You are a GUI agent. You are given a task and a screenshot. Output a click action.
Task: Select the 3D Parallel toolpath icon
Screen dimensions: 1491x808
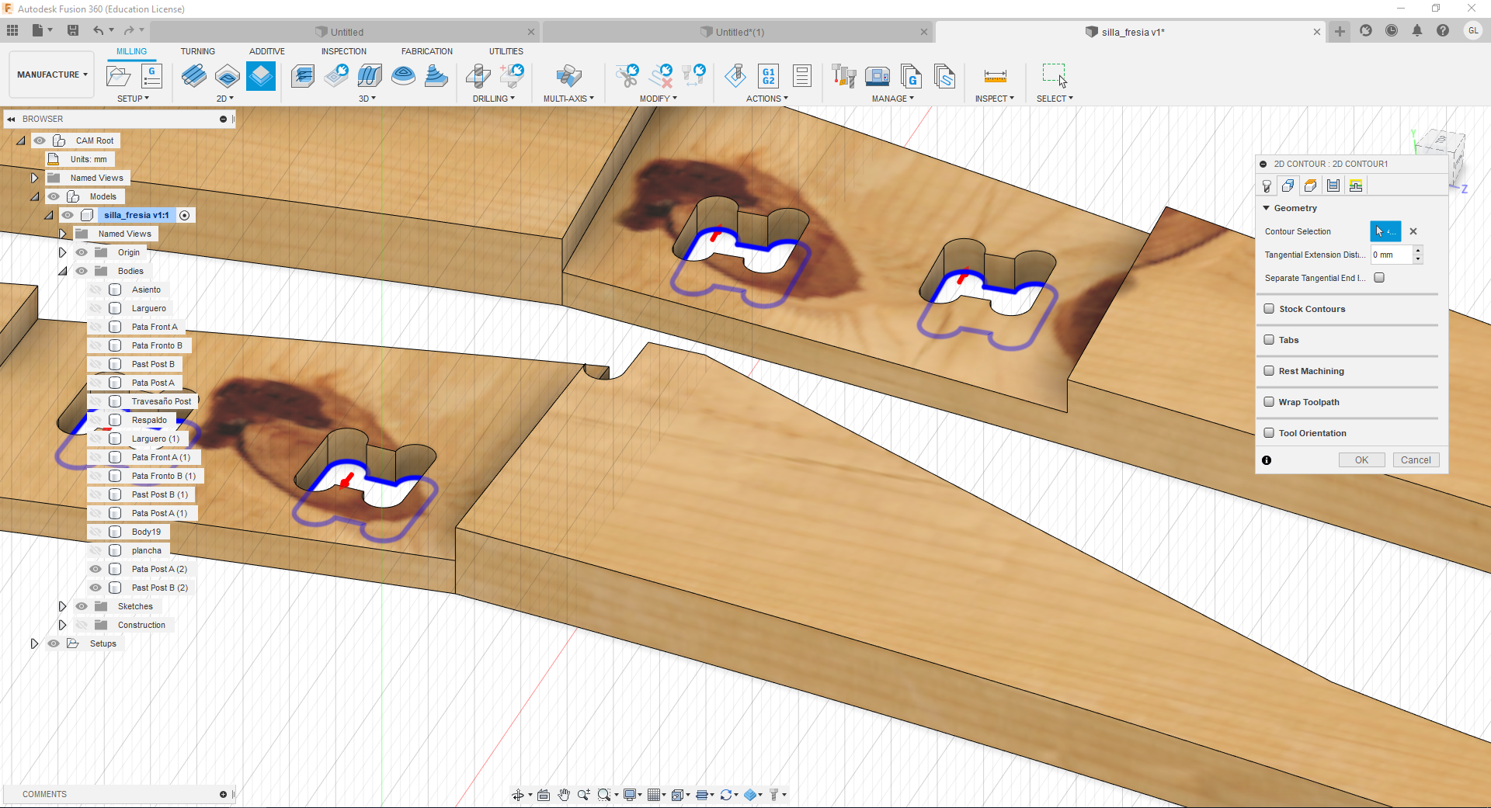pos(370,76)
